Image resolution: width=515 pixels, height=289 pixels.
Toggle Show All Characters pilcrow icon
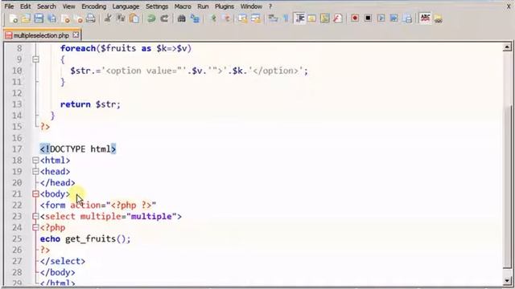[x=286, y=18]
